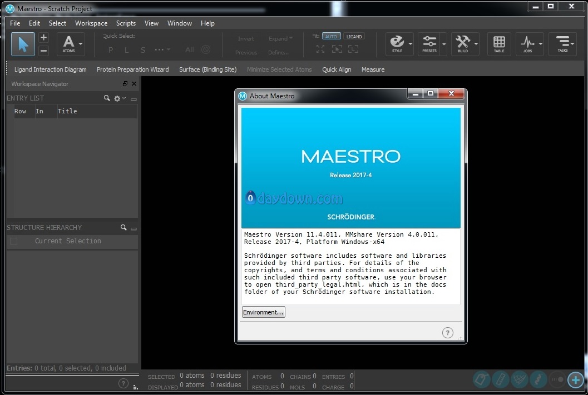The width and height of the screenshot is (588, 395).
Task: Click the blue plus workspace configuration button
Action: (576, 379)
